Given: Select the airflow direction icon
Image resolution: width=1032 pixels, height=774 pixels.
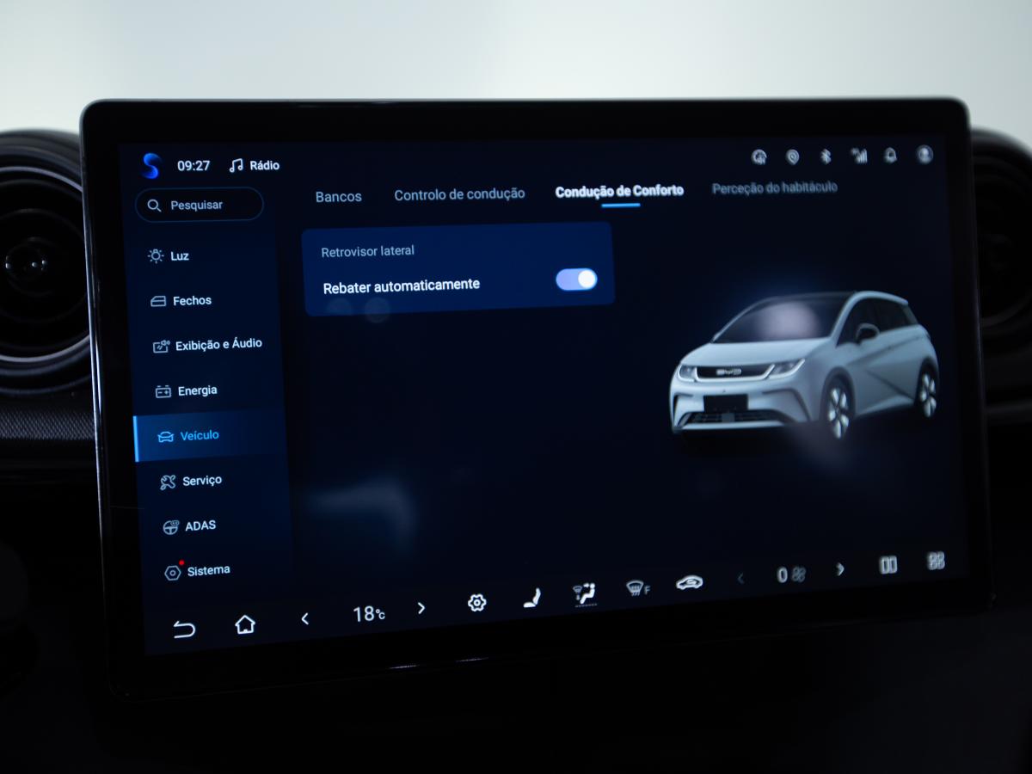Looking at the screenshot, I should click(585, 593).
